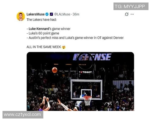Open the LakersMuse display name link
This screenshot has width=151, height=121.
pos(35,14)
